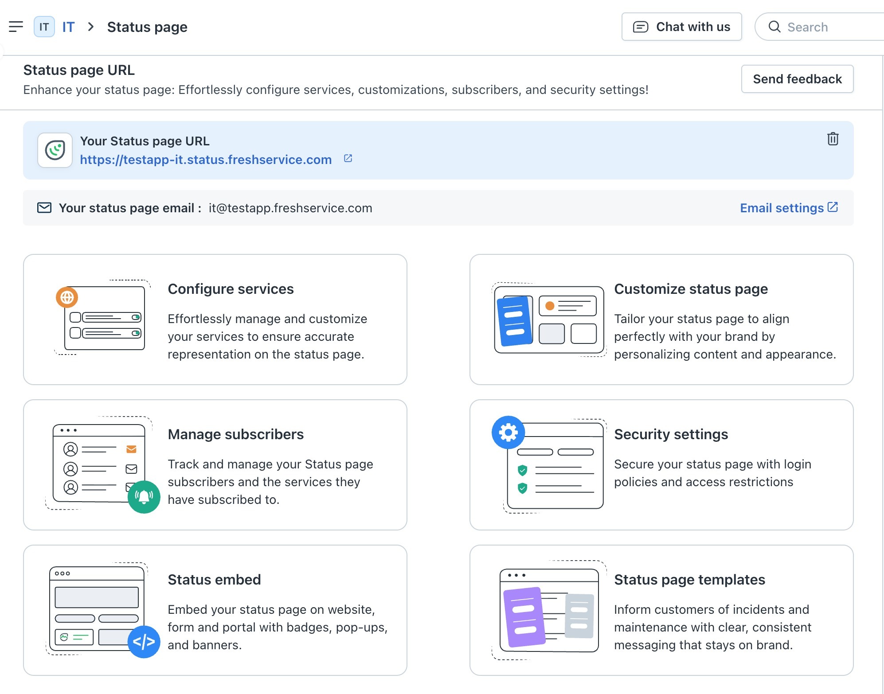
Task: Click the envelope icon beside status email
Action: click(x=44, y=208)
